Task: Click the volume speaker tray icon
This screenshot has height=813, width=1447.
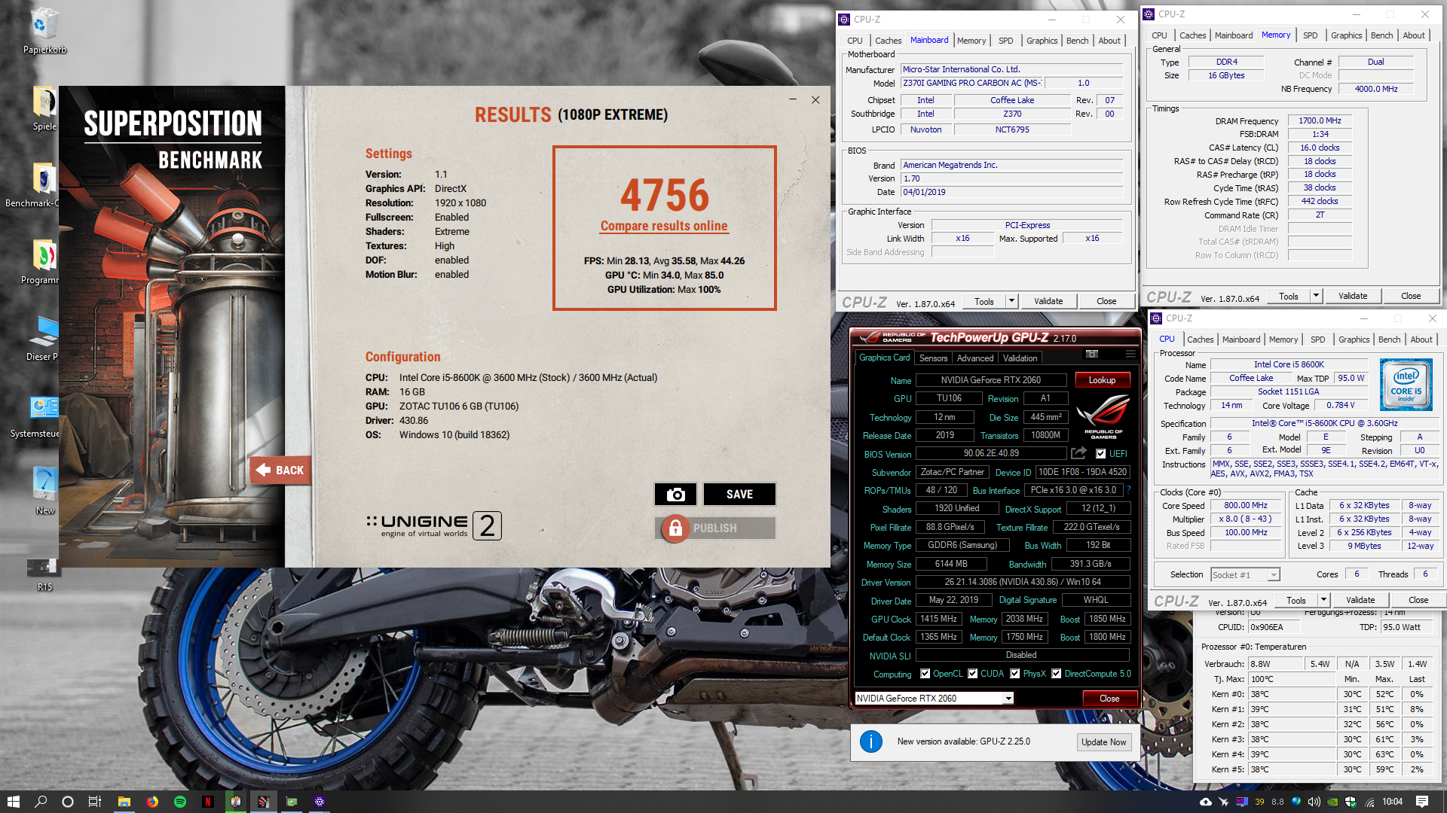Action: coord(1314,802)
